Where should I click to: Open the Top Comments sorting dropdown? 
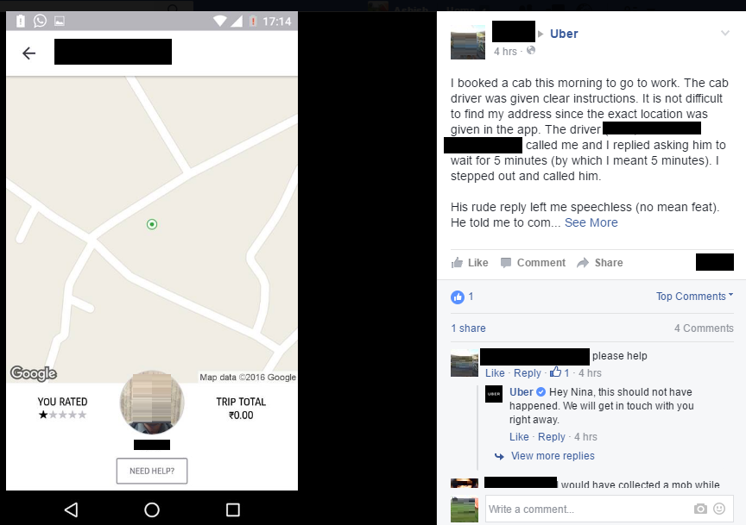(694, 297)
